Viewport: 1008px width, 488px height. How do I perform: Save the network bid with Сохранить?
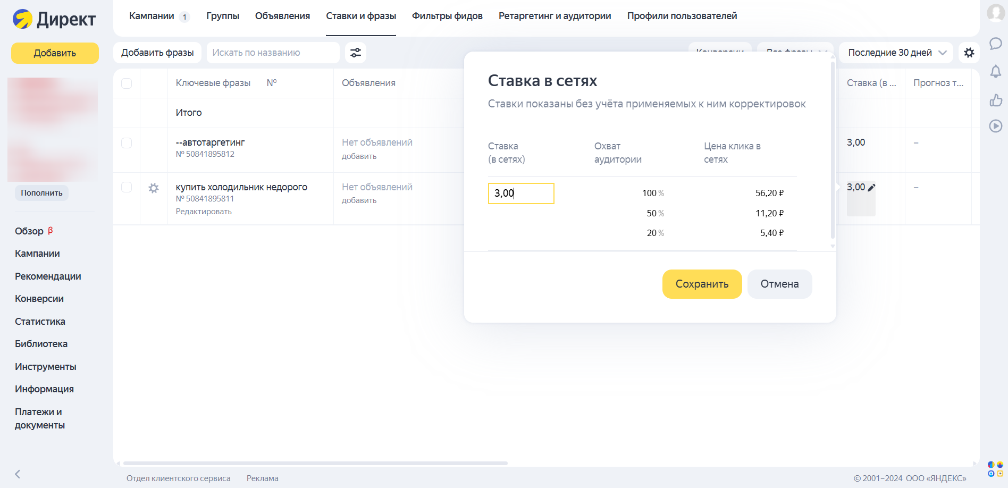click(x=702, y=284)
